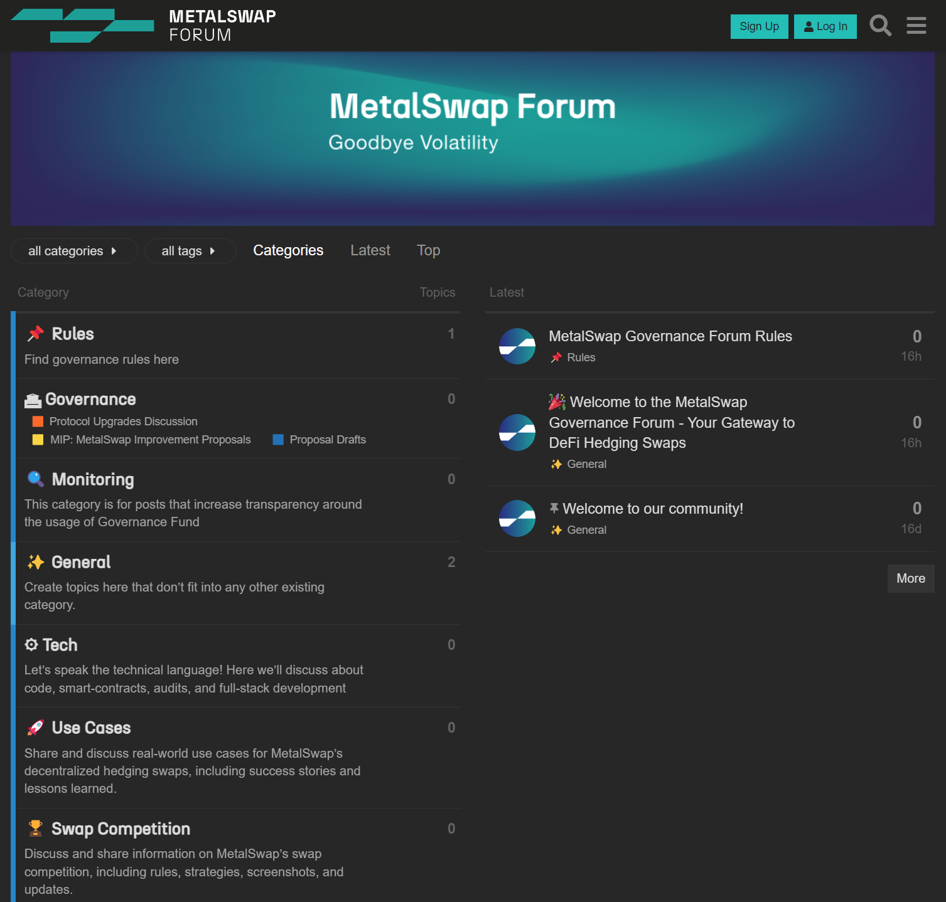Click General badge under Welcome to our community

point(579,530)
